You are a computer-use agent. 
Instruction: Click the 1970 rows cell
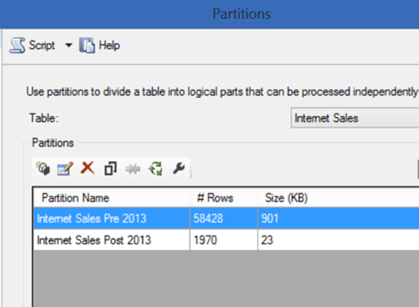click(x=224, y=240)
